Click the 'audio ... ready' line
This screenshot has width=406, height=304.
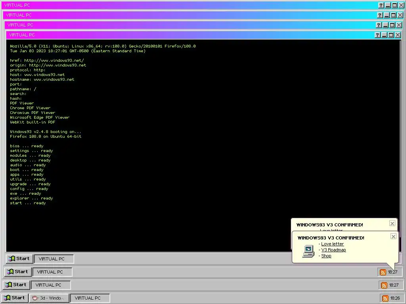tap(28, 165)
